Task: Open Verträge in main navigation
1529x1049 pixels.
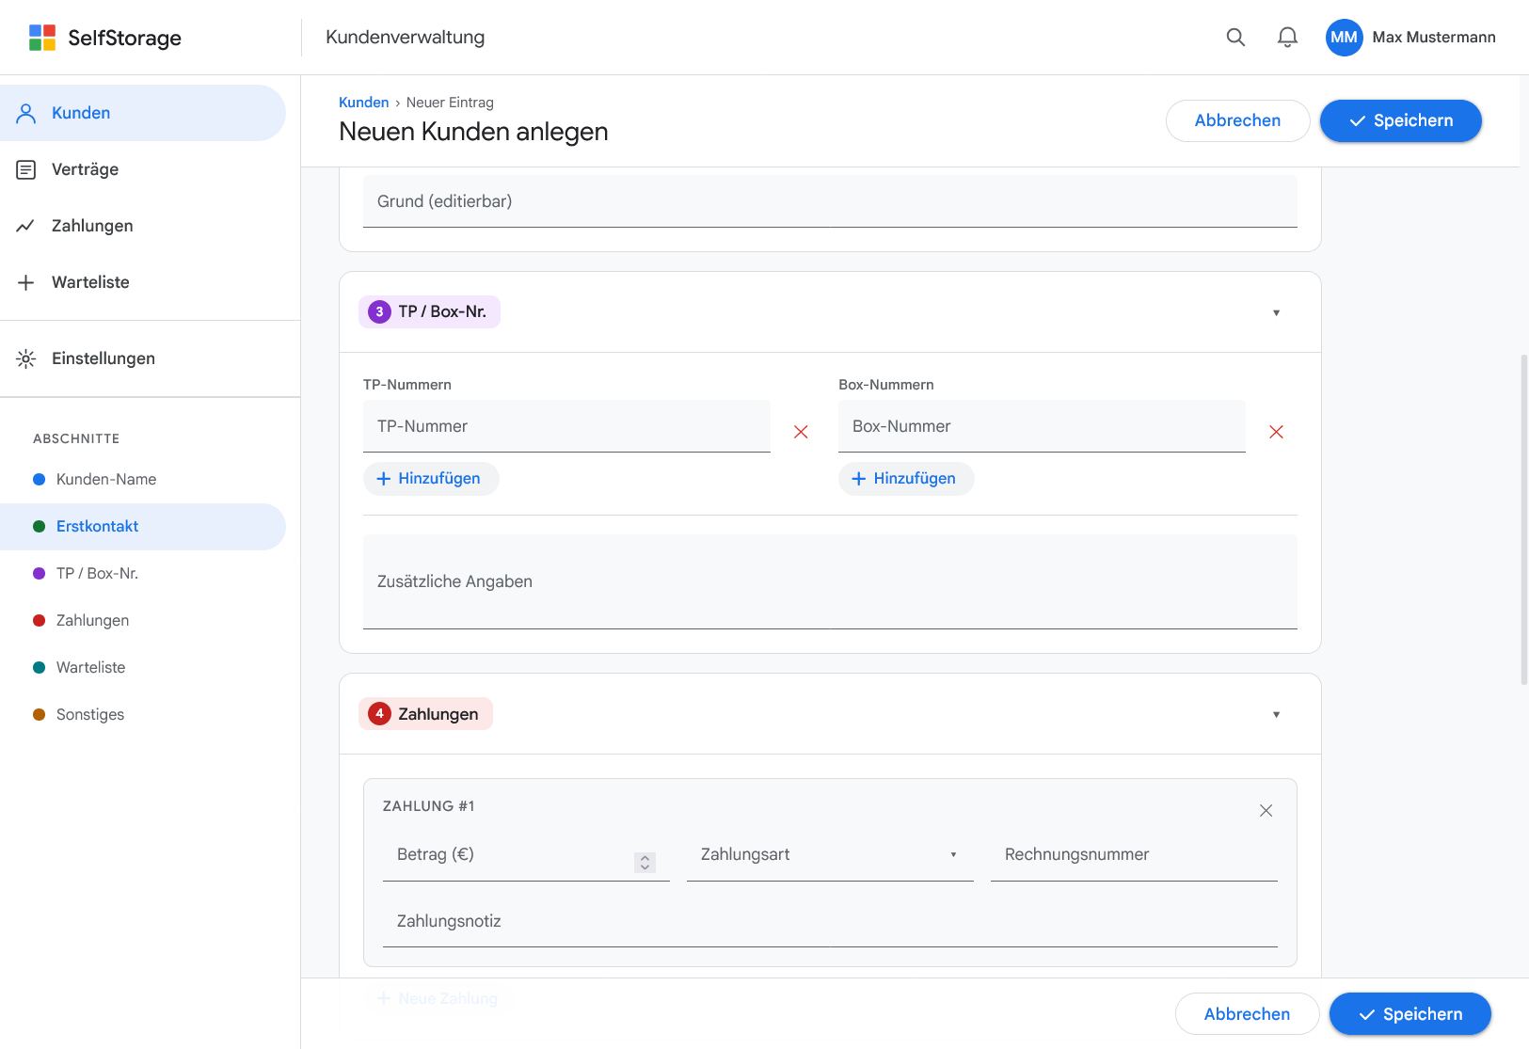Action: (x=143, y=169)
